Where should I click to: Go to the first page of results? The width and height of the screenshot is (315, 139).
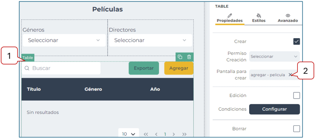(146, 134)
